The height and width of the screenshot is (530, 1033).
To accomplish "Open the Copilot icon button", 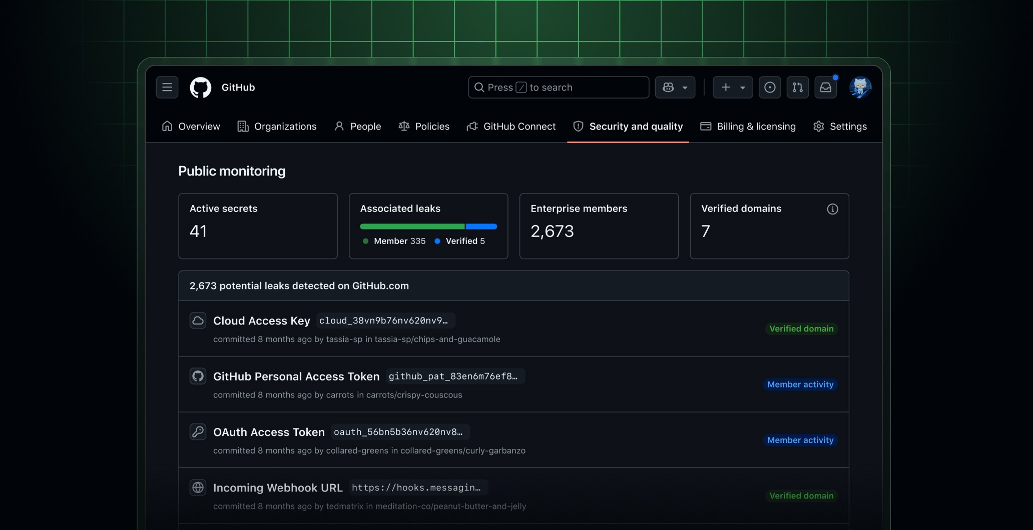I will point(668,87).
